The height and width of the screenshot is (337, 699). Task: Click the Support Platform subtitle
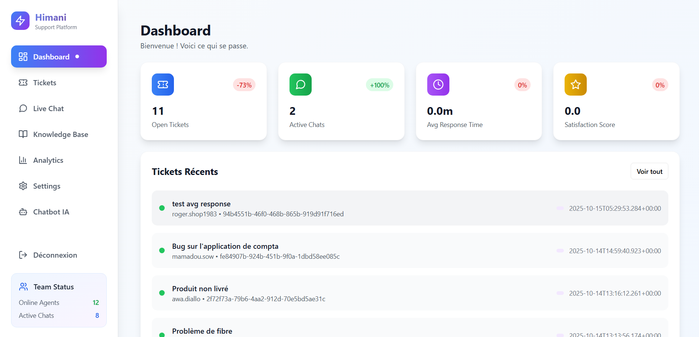(x=56, y=27)
